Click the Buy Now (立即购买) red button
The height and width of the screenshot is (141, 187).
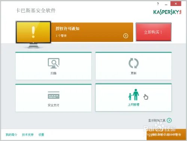[x=153, y=32]
